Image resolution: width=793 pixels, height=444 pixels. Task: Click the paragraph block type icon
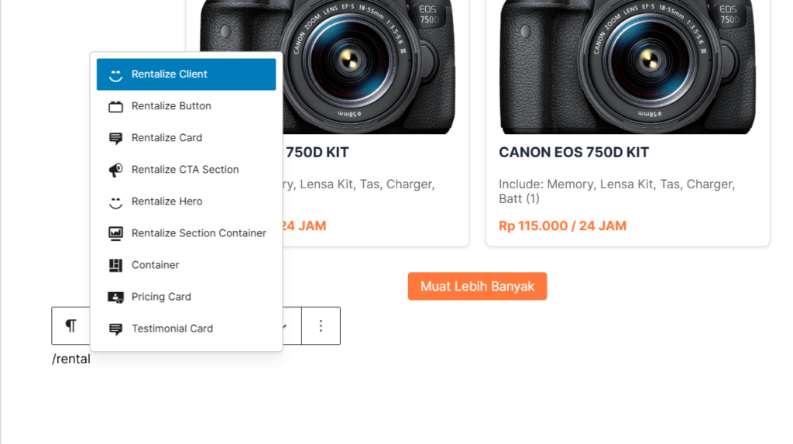coord(70,325)
